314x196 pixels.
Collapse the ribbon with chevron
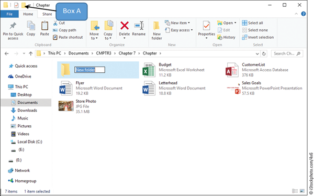pos(296,14)
